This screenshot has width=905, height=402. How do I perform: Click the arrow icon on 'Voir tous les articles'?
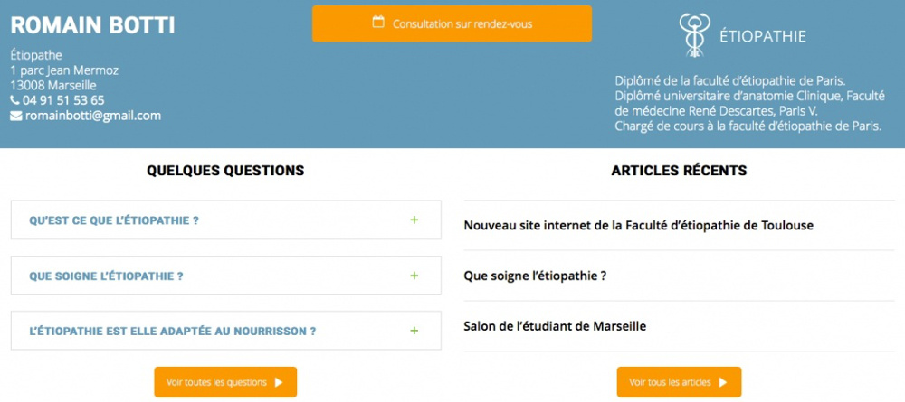[x=722, y=382]
